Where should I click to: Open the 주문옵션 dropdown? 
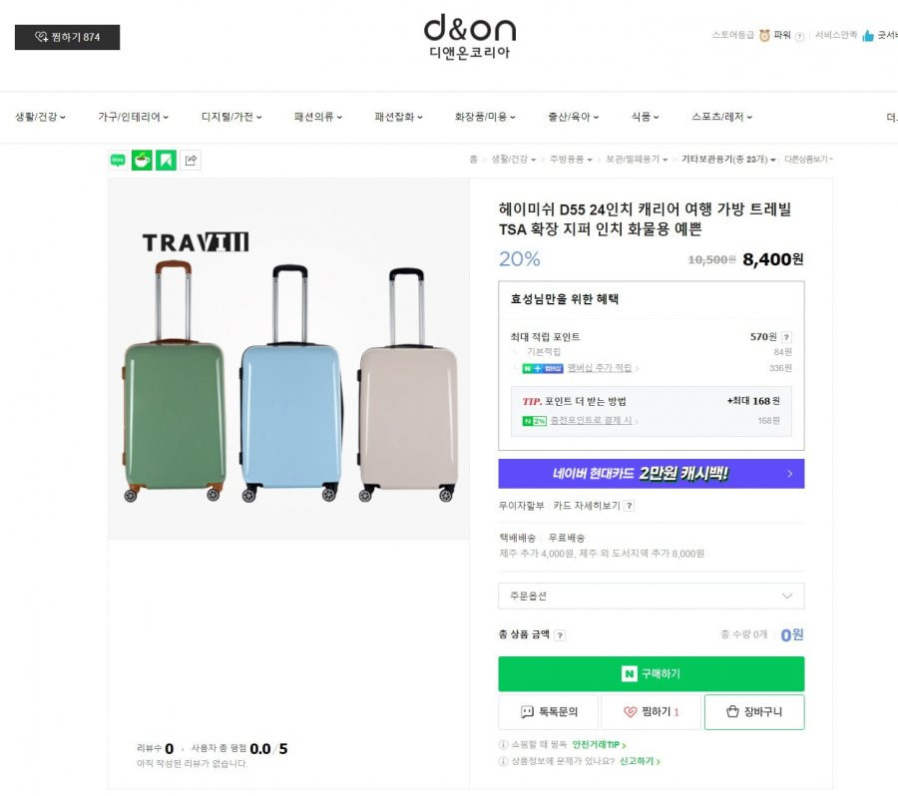[x=652, y=597]
